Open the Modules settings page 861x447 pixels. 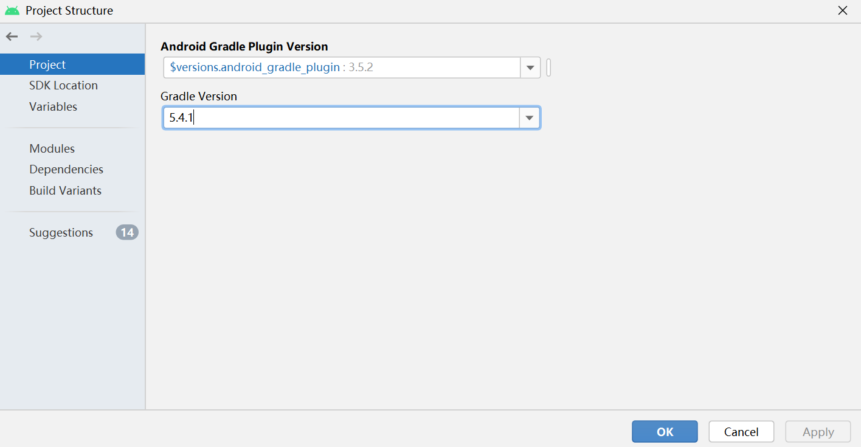click(x=52, y=148)
